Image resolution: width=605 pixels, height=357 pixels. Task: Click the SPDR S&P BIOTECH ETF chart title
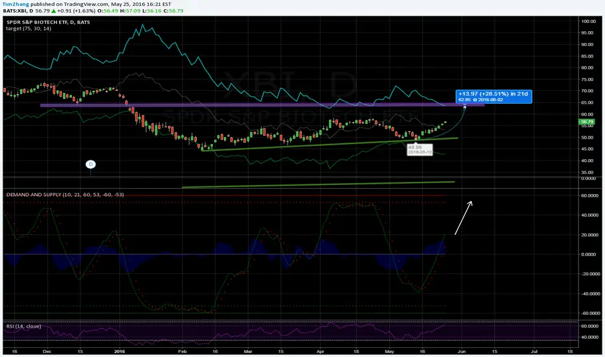(48, 22)
